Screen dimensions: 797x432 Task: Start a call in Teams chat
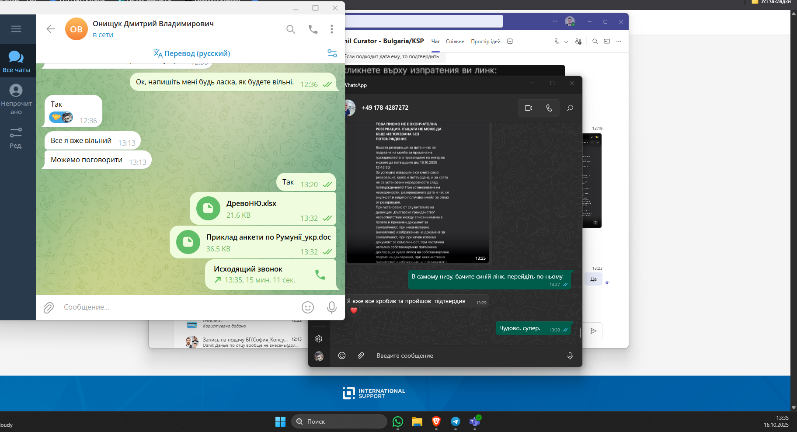point(557,42)
